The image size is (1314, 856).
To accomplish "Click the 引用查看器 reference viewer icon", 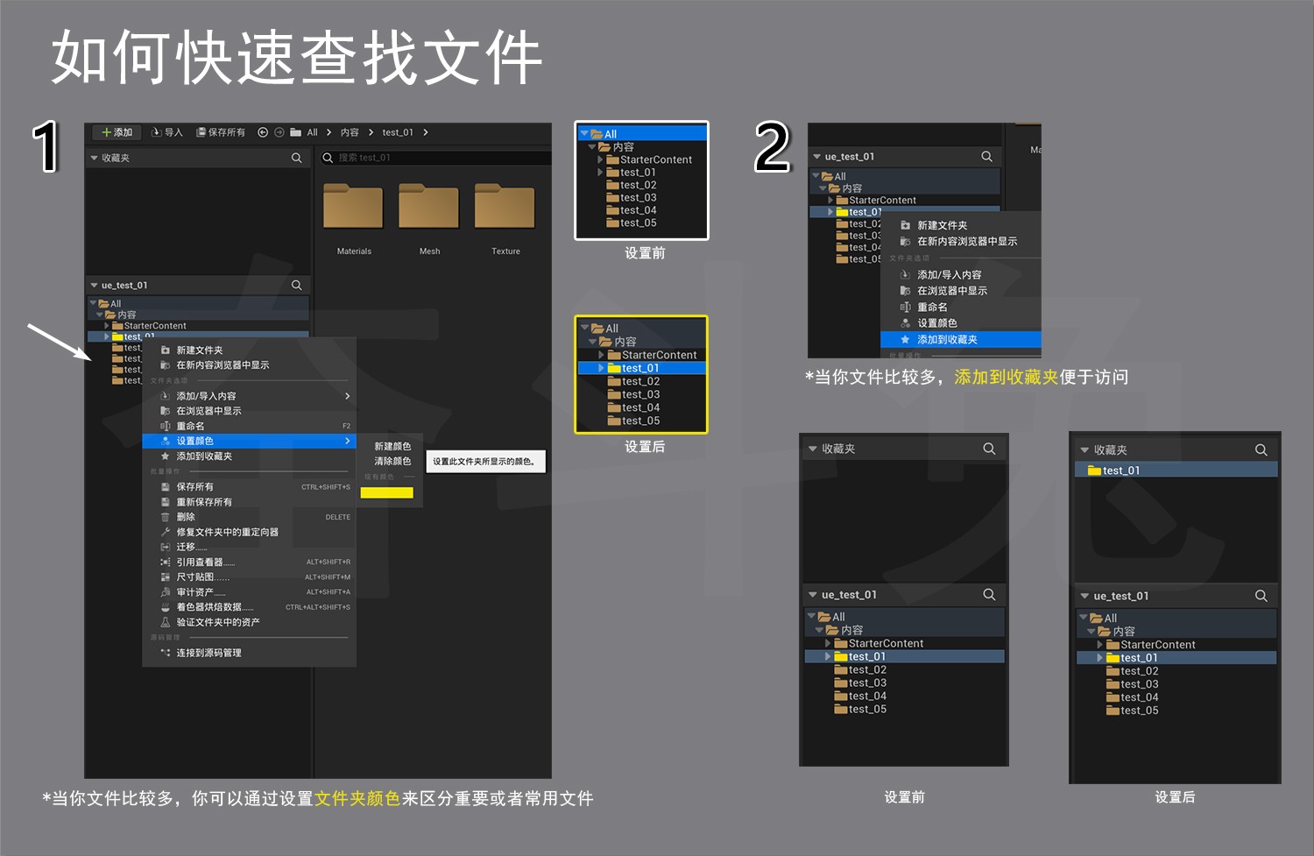I will click(x=165, y=562).
